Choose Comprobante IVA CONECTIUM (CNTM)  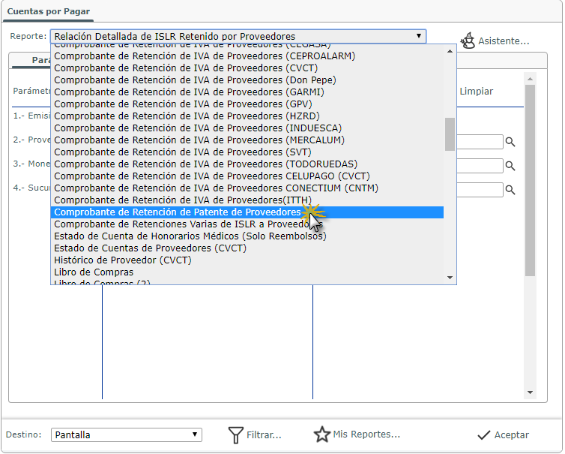(x=247, y=188)
